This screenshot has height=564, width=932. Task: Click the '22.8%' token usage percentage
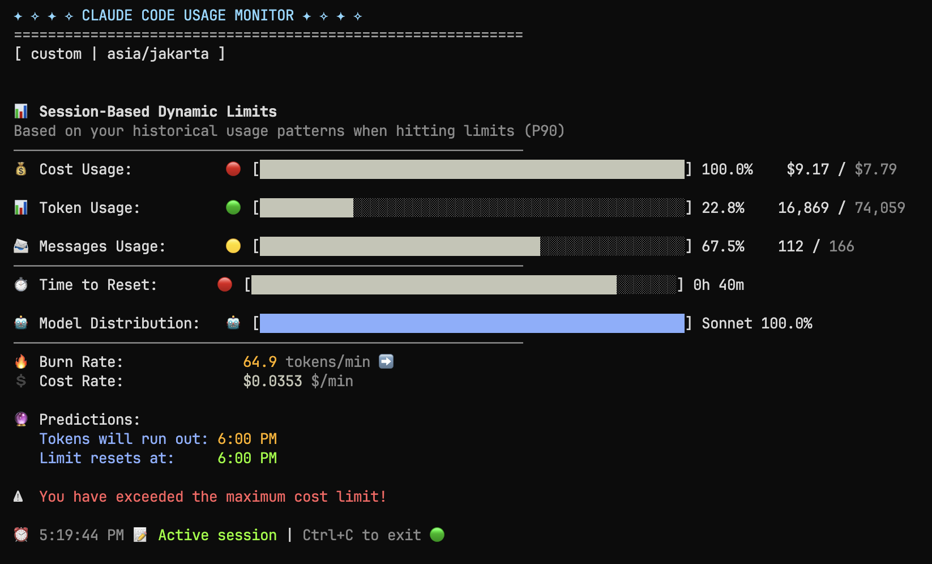coord(723,208)
